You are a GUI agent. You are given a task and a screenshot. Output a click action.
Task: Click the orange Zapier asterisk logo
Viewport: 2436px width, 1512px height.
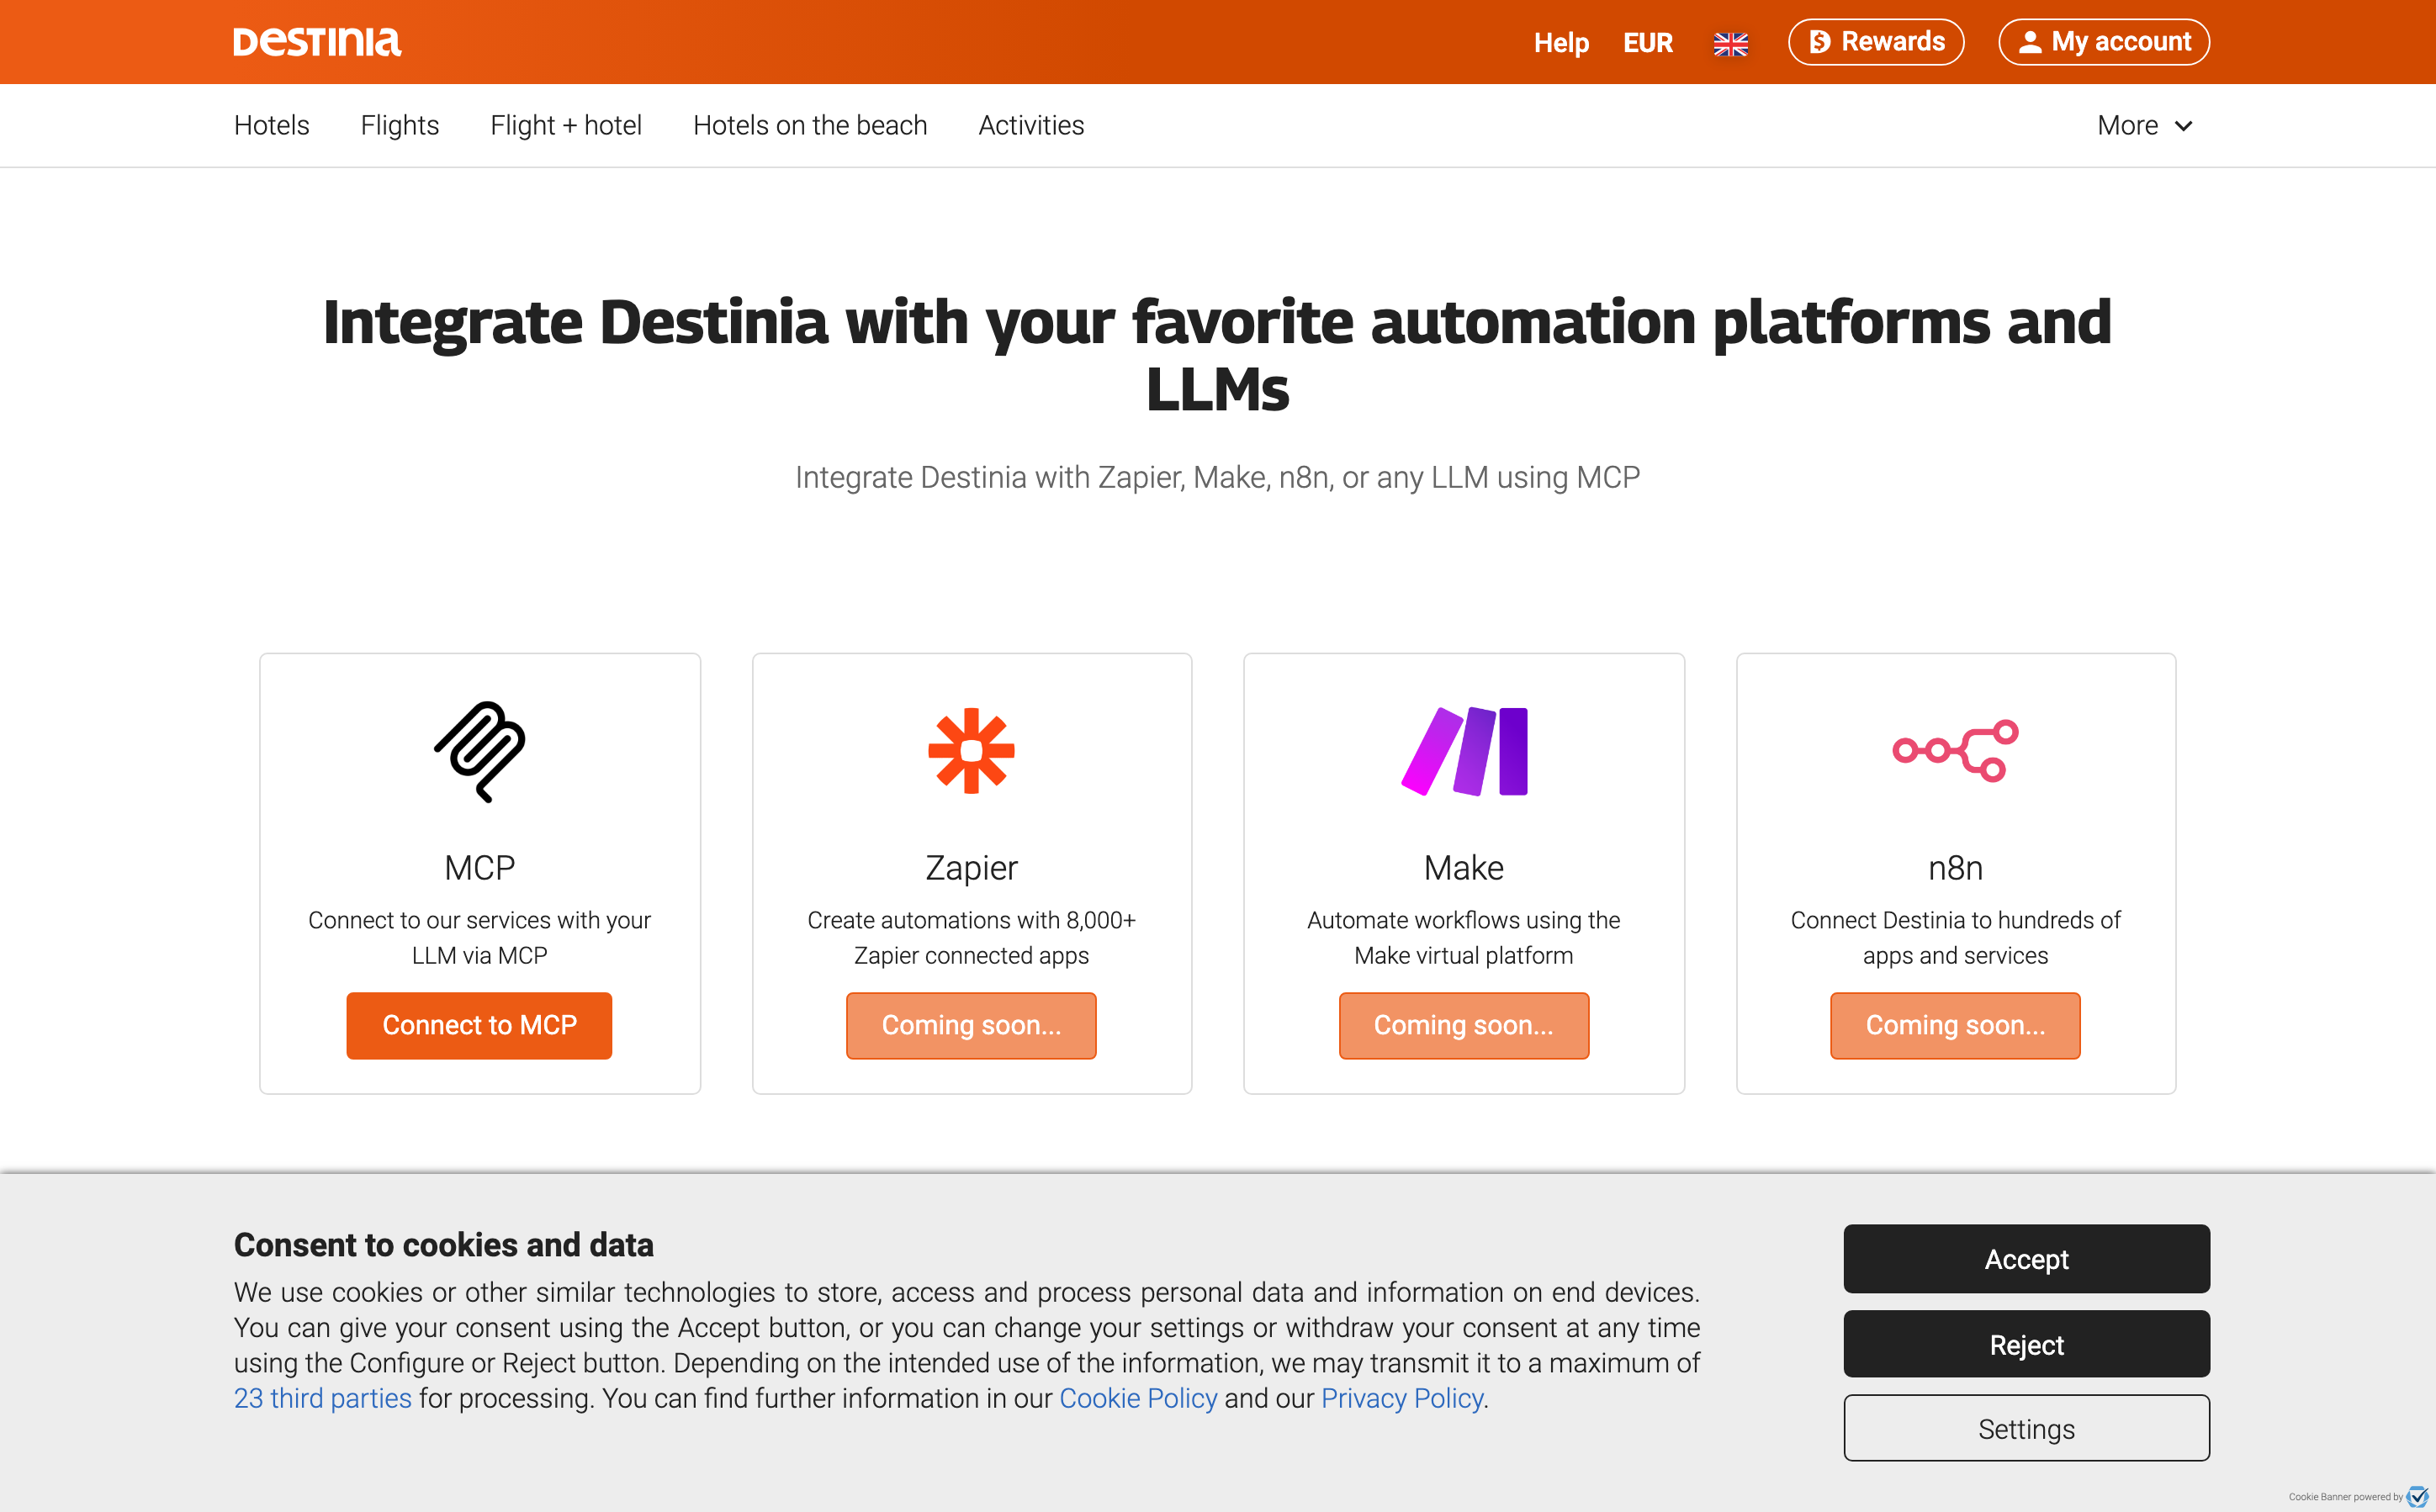971,751
